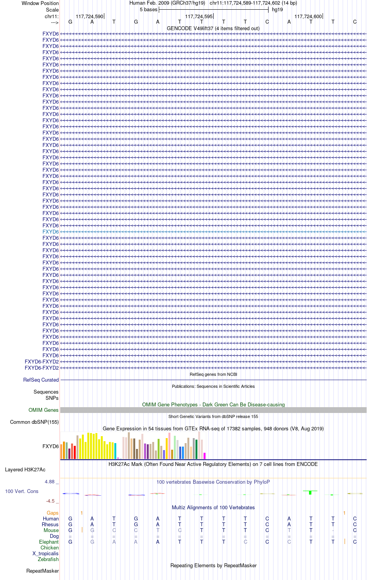Click the GTEx tissue expression bar chart
Screen dimensions: 367x580
pyautogui.click(x=133, y=445)
